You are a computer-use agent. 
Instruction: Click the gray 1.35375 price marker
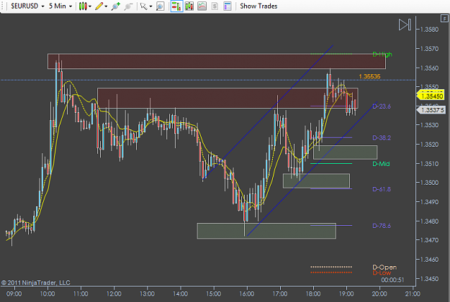(431, 110)
